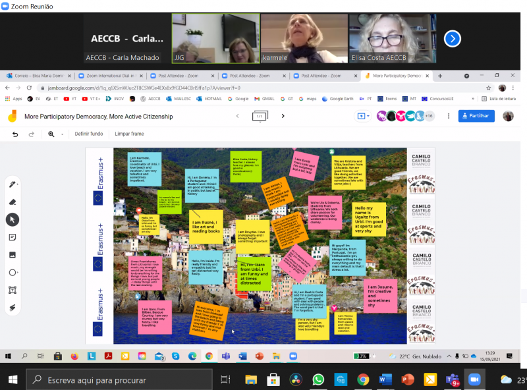Insert an image with Add image tool

[x=13, y=255]
